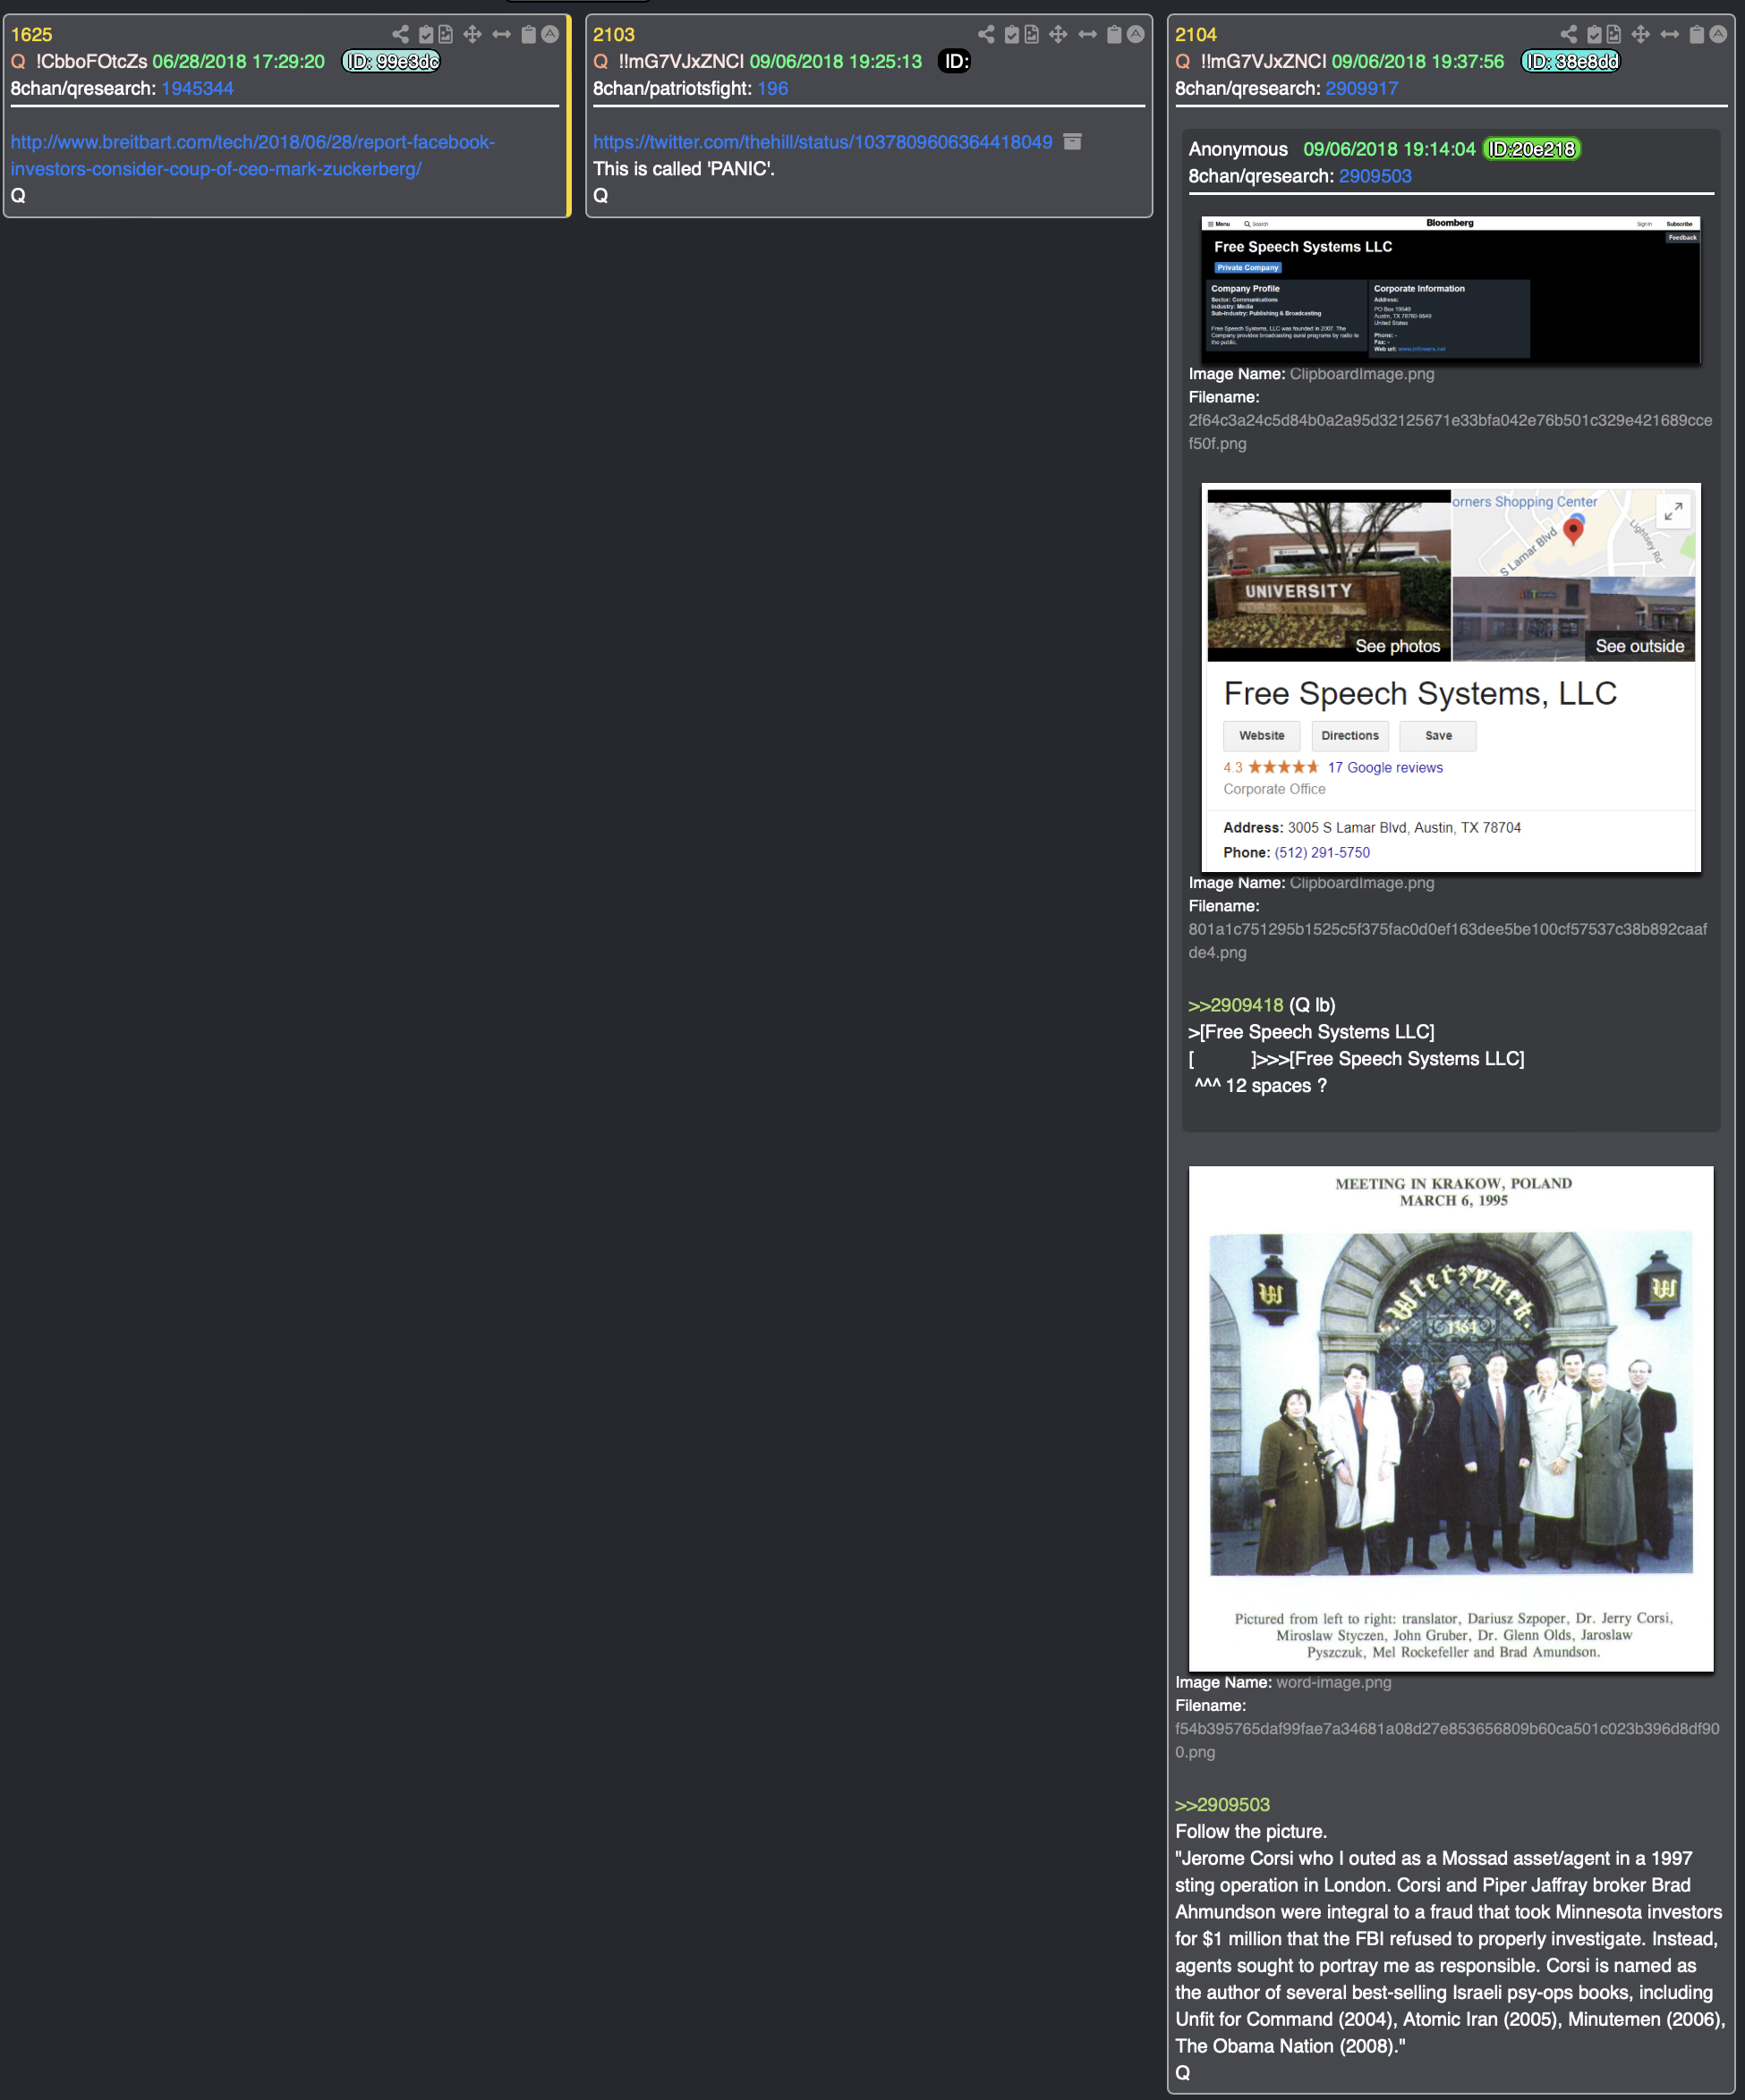This screenshot has width=1745, height=2100.
Task: Collapse post 2103 with the circled up arrow
Action: tap(1136, 34)
